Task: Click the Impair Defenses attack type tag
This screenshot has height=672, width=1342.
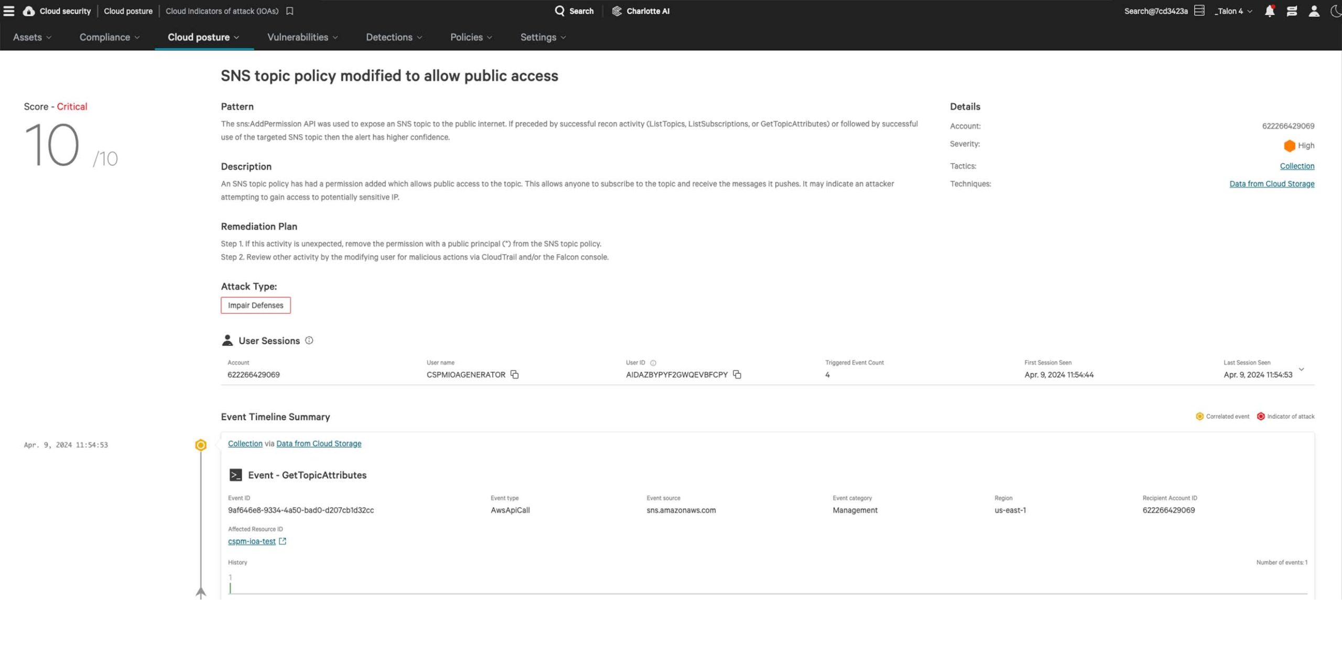Action: (255, 305)
